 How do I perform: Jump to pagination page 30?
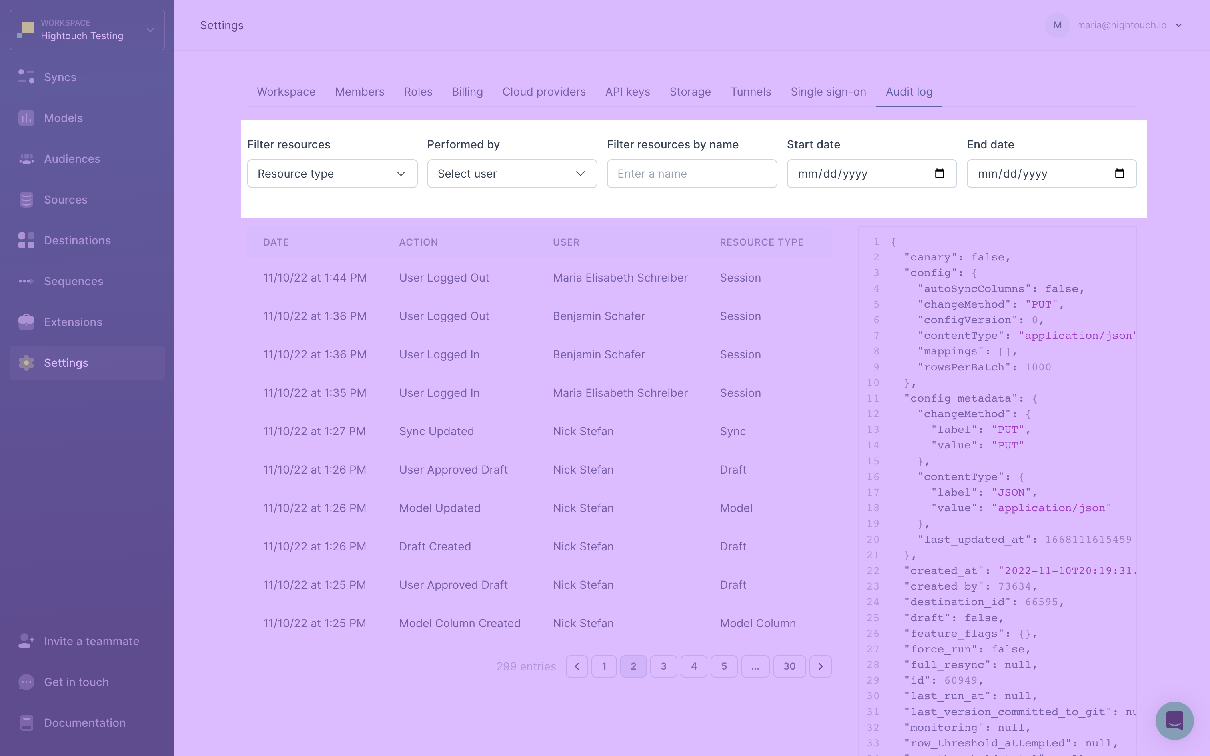tap(789, 666)
